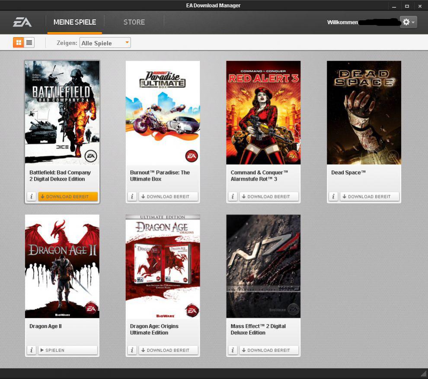The height and width of the screenshot is (379, 428).
Task: Show info for Dead Space
Action: pos(333,197)
